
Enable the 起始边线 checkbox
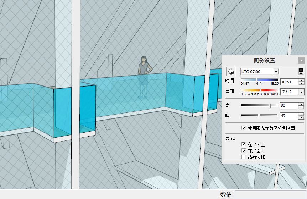tap(244, 157)
